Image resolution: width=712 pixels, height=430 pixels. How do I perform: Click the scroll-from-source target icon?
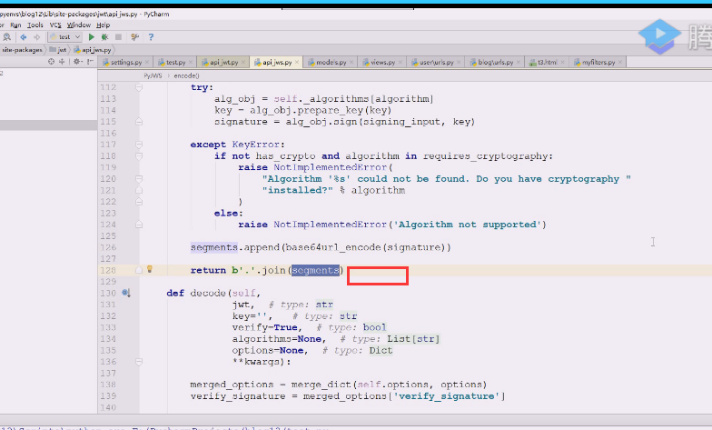pos(51,62)
